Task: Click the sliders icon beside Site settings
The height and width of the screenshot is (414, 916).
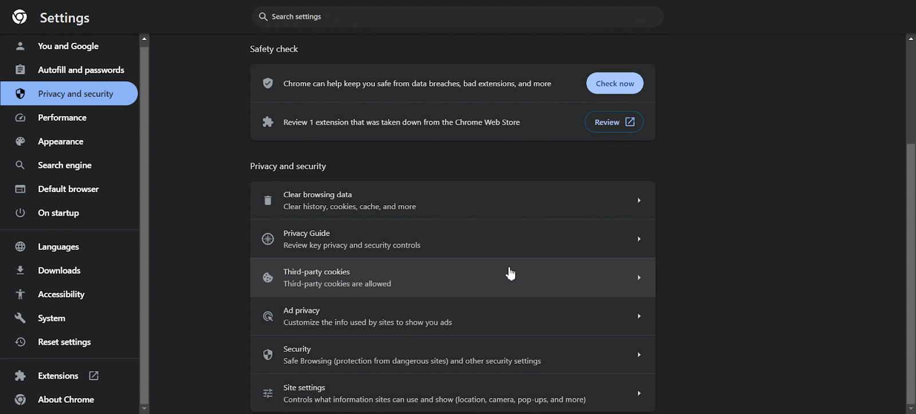Action: pyautogui.click(x=267, y=393)
